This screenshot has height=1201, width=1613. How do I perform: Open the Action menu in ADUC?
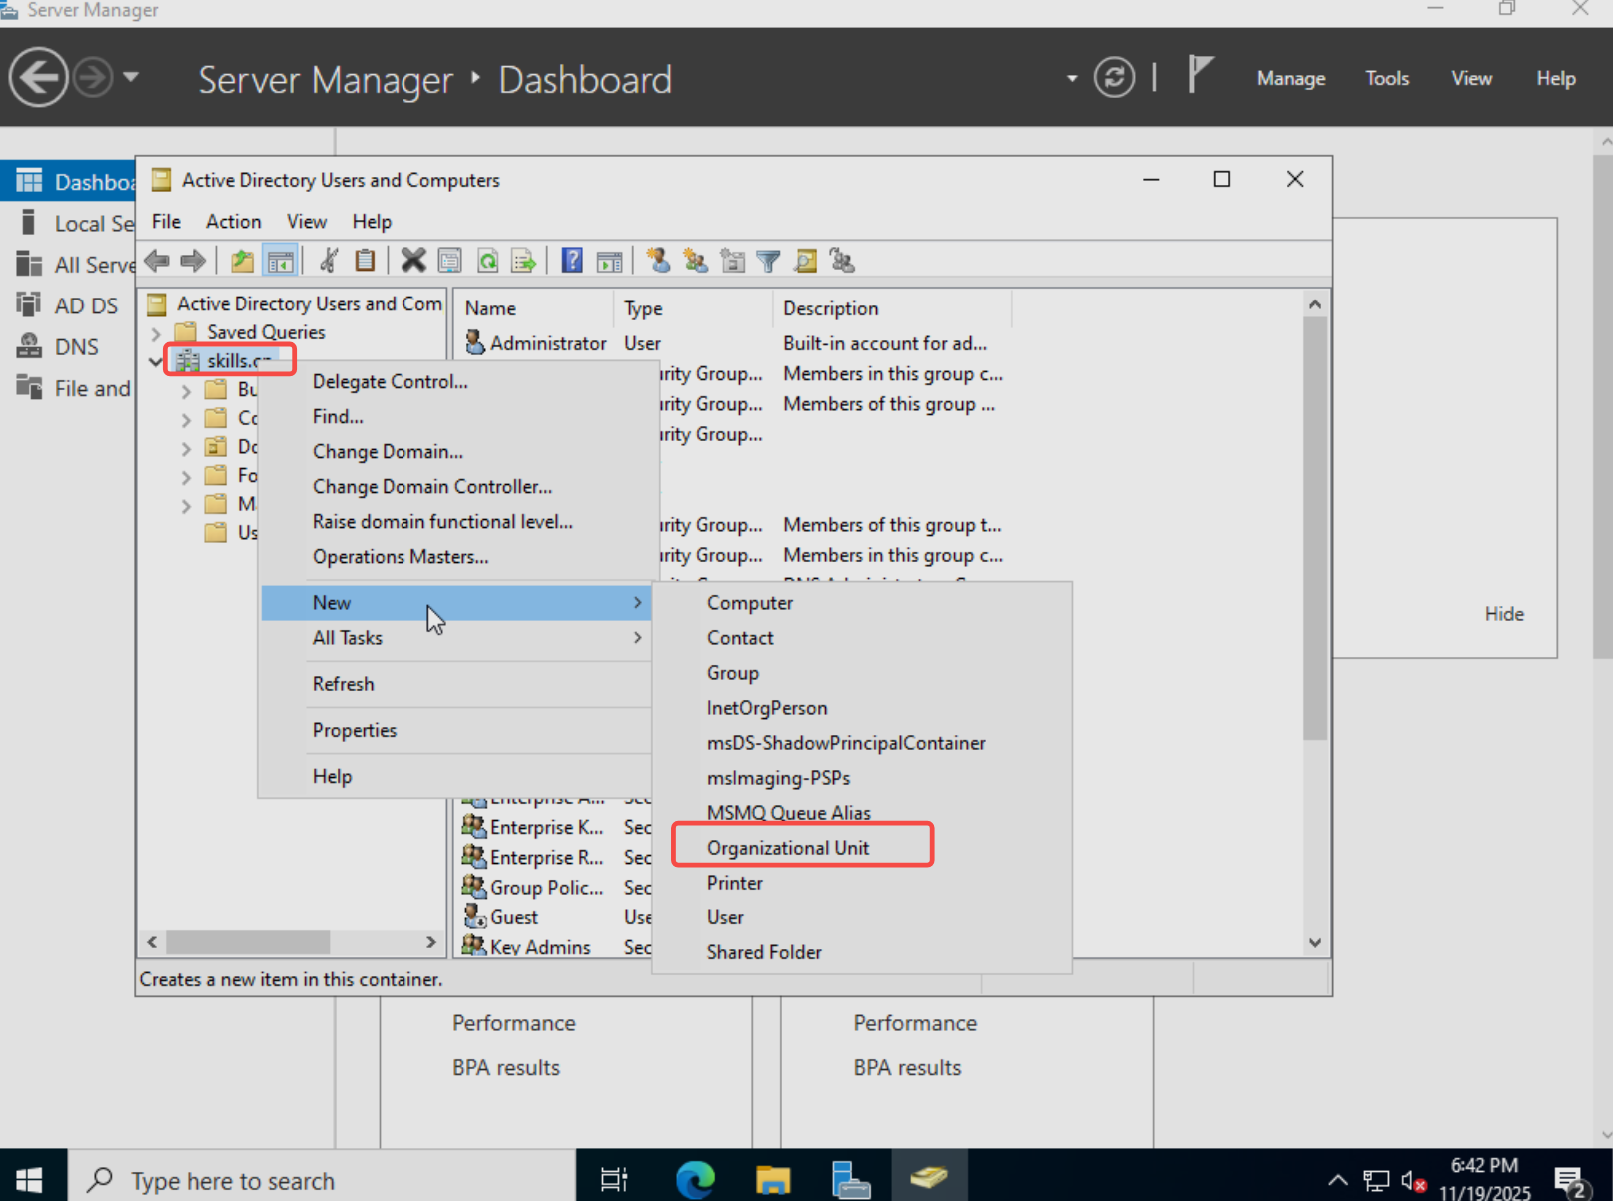coord(233,222)
